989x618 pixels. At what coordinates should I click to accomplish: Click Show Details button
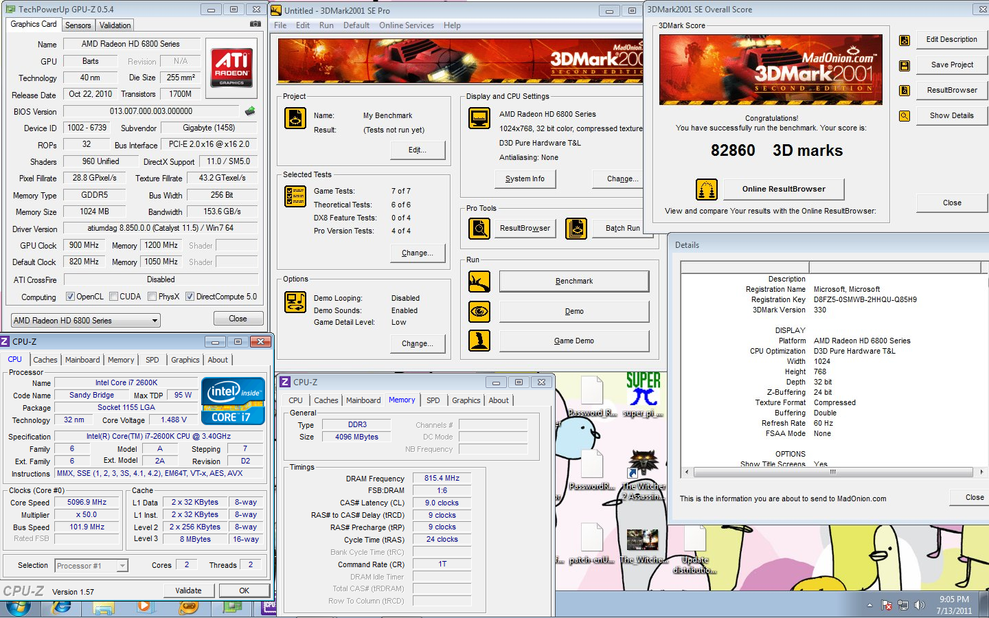(952, 115)
